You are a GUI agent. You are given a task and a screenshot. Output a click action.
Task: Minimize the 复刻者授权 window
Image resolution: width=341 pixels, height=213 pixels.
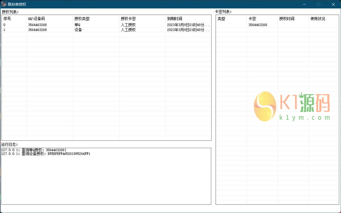[x=304, y=4]
